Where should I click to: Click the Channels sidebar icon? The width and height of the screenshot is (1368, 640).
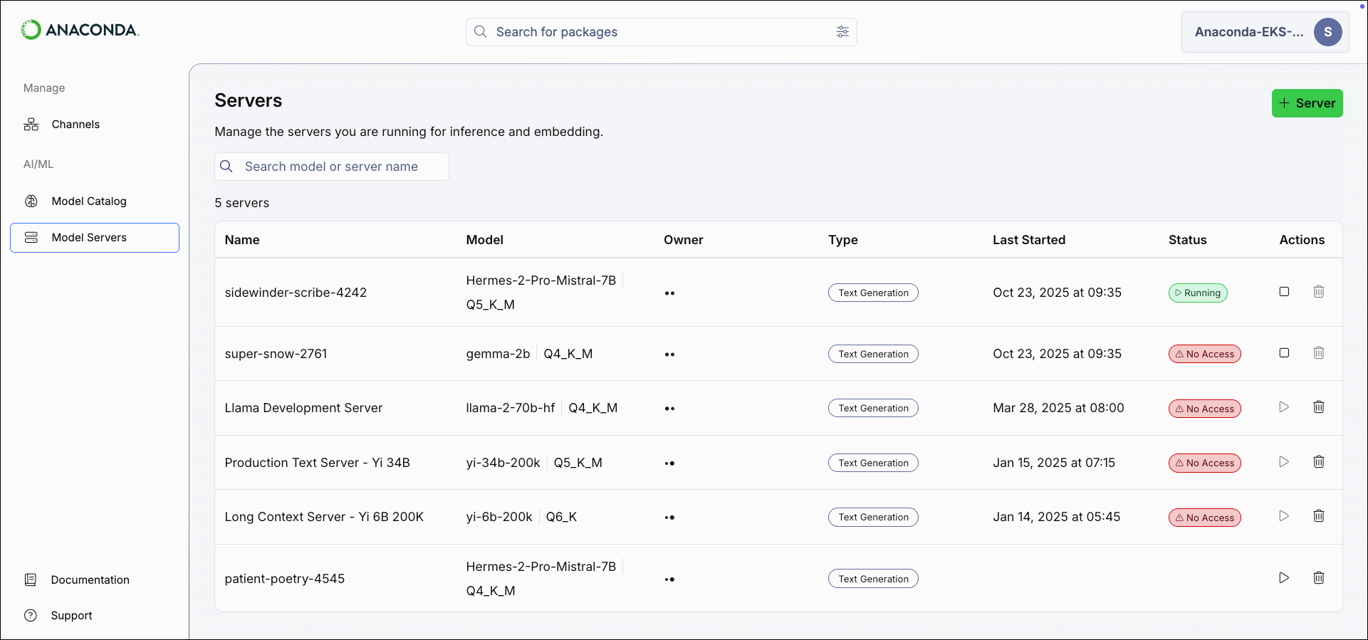point(31,125)
